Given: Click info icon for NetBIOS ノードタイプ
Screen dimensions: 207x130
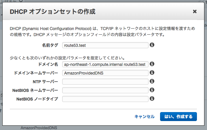Looking at the screenshot, I should coord(152,99).
